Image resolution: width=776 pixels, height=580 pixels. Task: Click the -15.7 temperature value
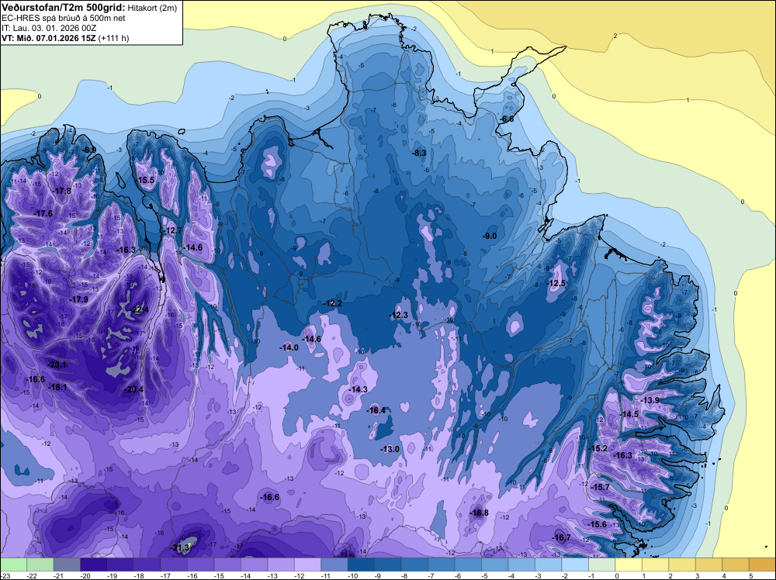tap(601, 487)
